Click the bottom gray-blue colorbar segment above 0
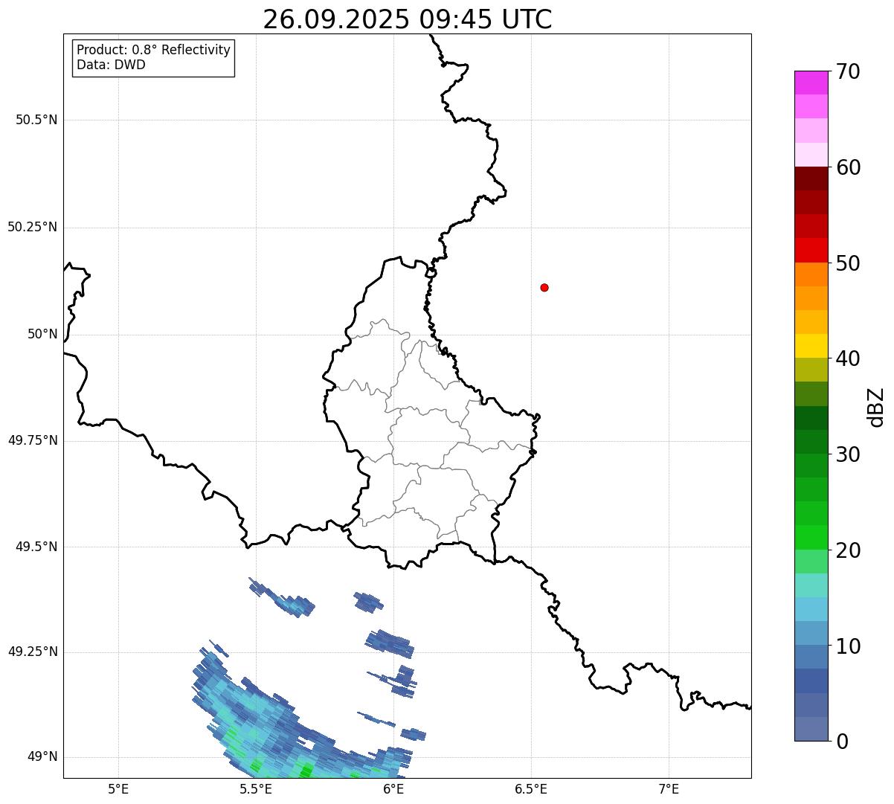Image resolution: width=894 pixels, height=804 pixels. click(811, 729)
